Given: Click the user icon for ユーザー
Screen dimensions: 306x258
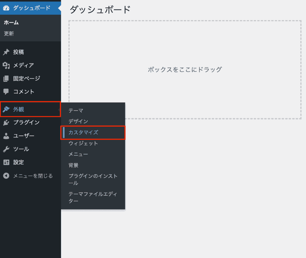Looking at the screenshot, I should 6,136.
